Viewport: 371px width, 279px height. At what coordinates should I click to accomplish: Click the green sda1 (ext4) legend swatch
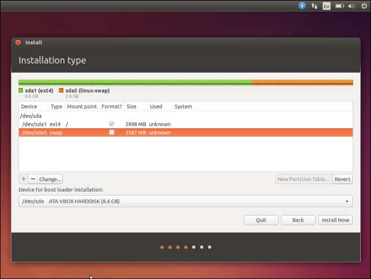(x=21, y=90)
